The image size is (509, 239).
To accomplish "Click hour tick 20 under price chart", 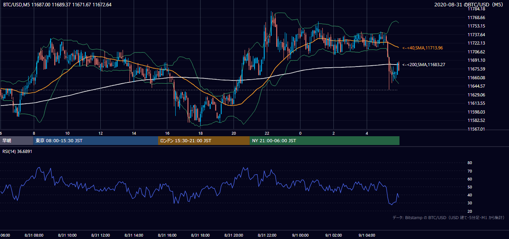I will [x=234, y=133].
